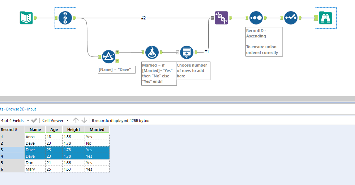The width and height of the screenshot is (355, 185).
Task: Select record row number 2
Action: 12,143
